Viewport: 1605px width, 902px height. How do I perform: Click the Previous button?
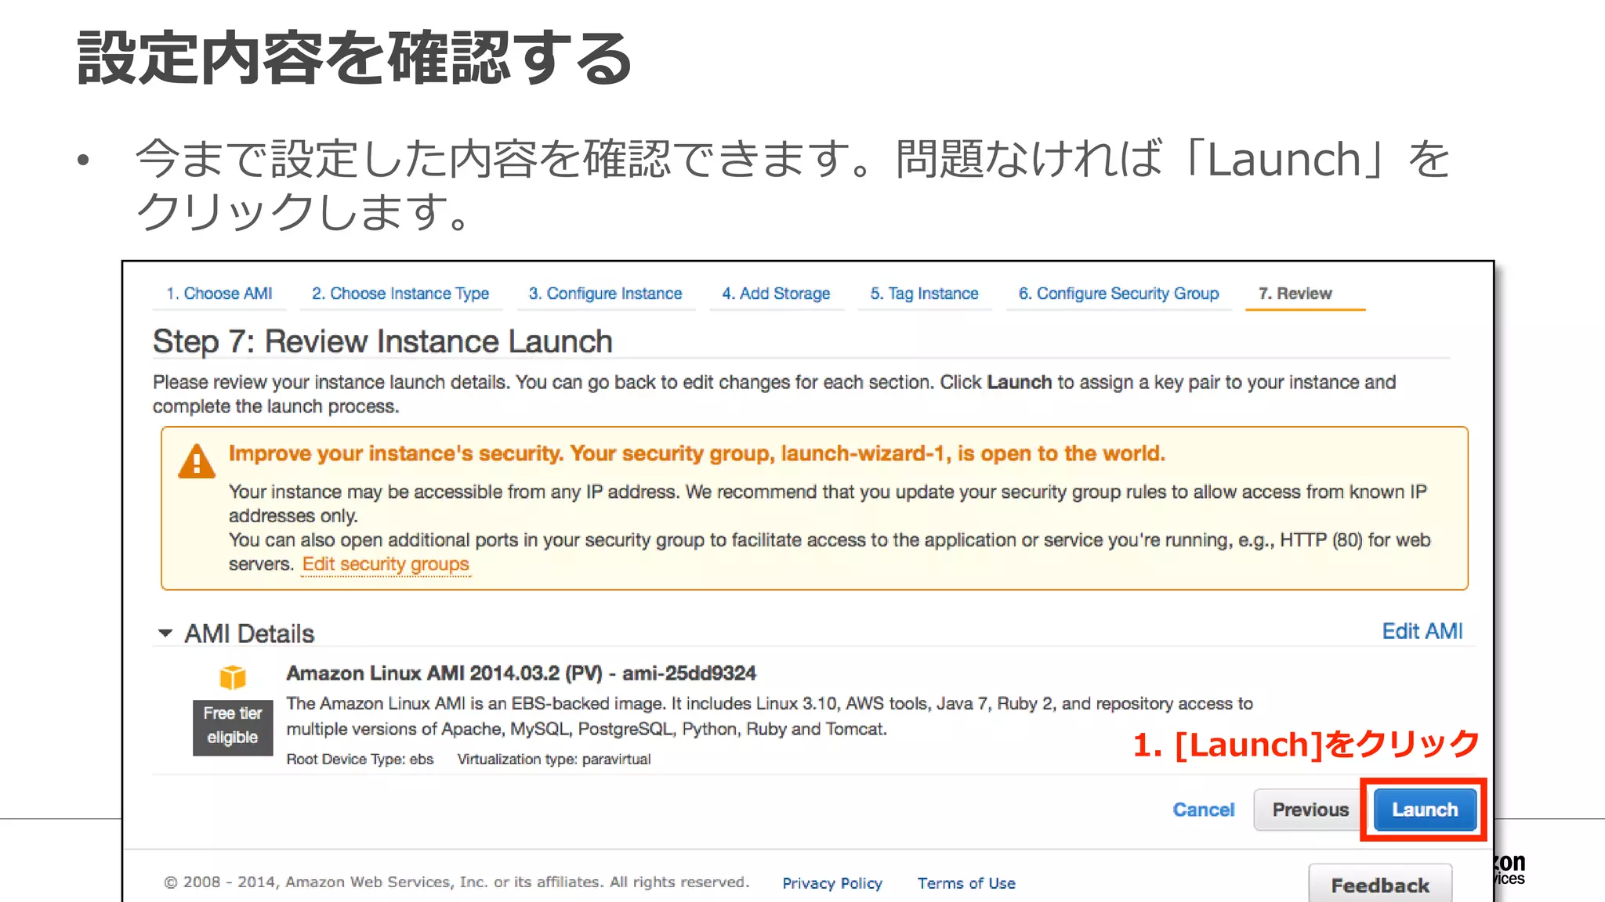[x=1310, y=810]
